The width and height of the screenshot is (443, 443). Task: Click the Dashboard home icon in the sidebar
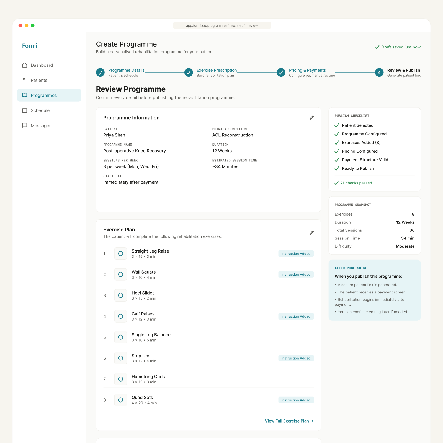point(25,65)
